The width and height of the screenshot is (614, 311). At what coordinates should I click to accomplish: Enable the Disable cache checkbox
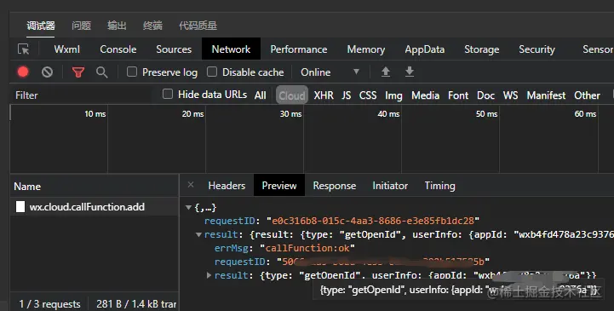point(212,72)
